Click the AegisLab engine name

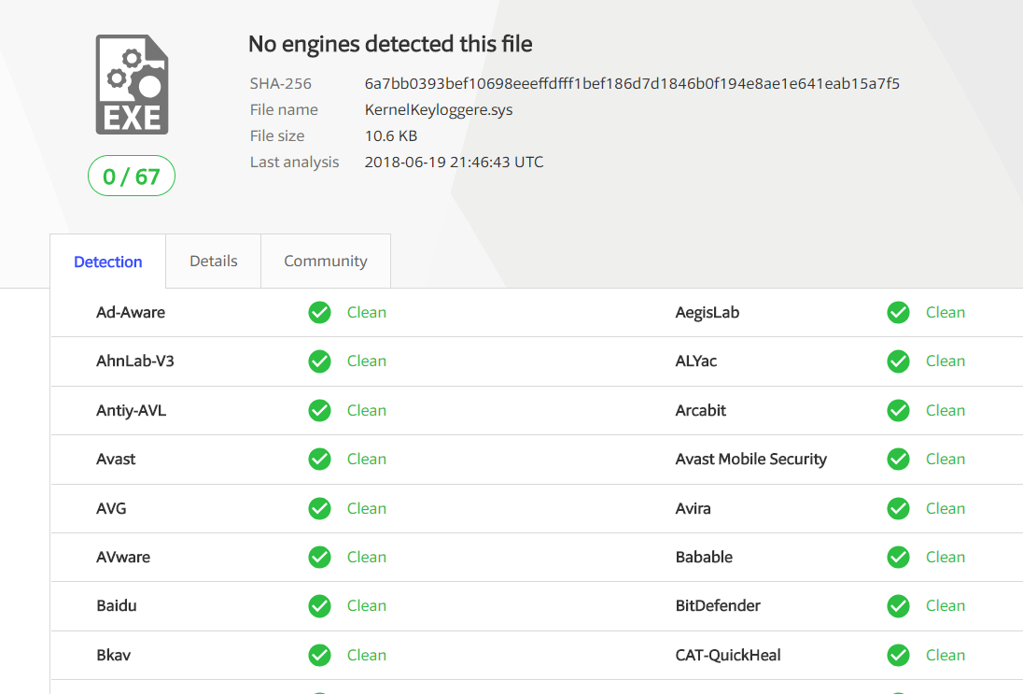click(708, 313)
